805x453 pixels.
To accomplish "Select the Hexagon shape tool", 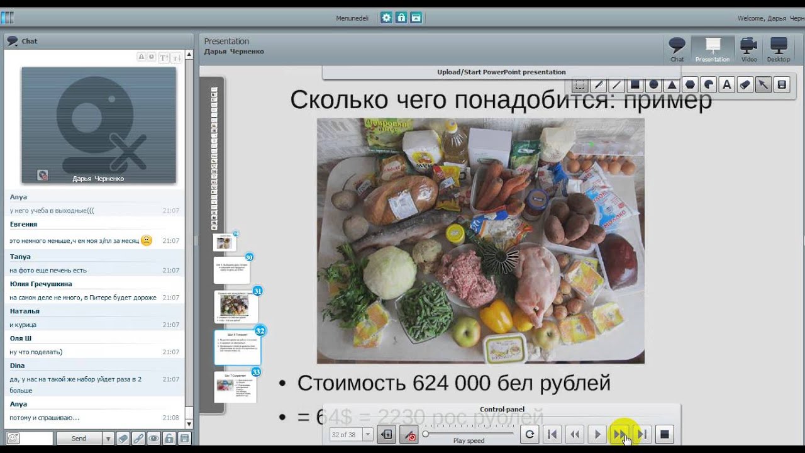I will click(x=690, y=84).
